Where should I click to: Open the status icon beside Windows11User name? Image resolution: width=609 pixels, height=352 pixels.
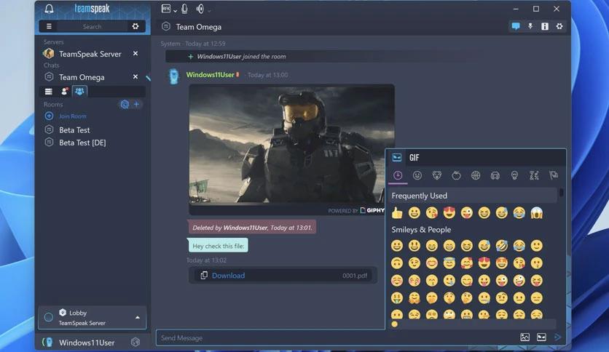135,342
